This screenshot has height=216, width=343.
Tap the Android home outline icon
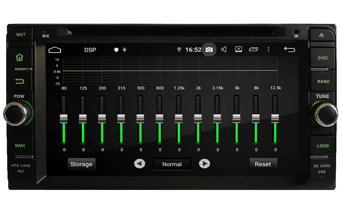pos(55,50)
